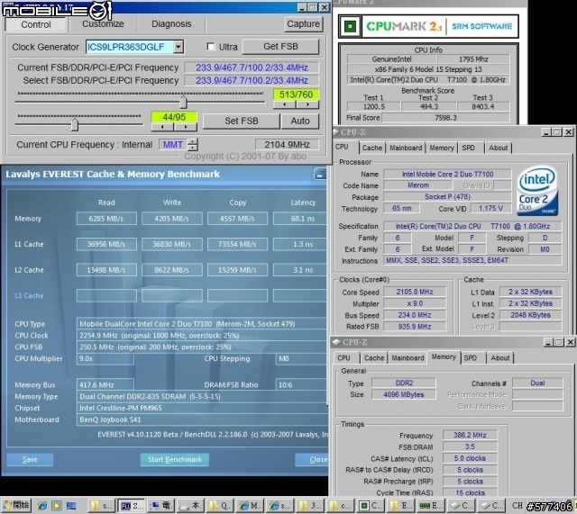Open CPU tab in lower CPU-Z window
Viewport: 577px width, 514px height.
pos(343,358)
